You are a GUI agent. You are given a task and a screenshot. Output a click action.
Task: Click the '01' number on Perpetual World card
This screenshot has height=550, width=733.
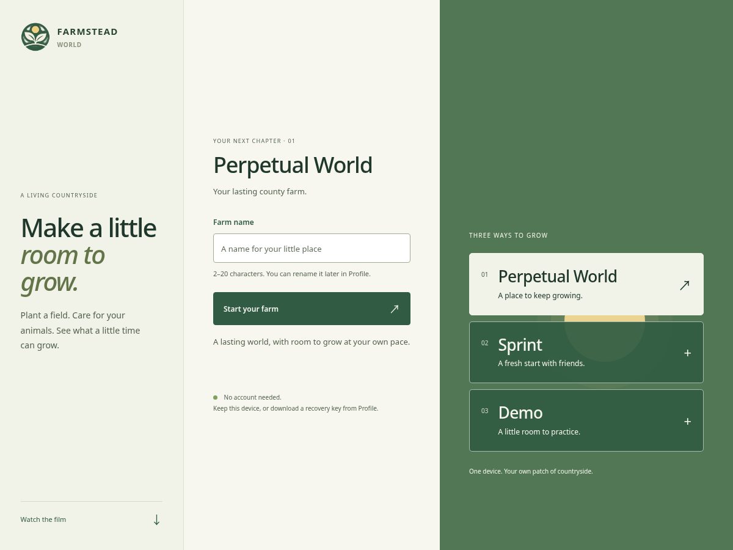[484, 274]
